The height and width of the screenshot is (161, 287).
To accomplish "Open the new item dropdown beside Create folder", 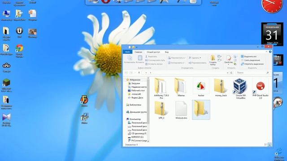I will [220, 56].
